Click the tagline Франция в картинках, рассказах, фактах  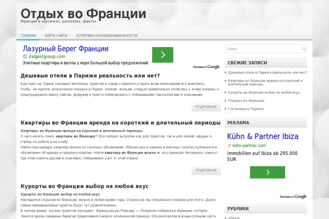(58, 21)
